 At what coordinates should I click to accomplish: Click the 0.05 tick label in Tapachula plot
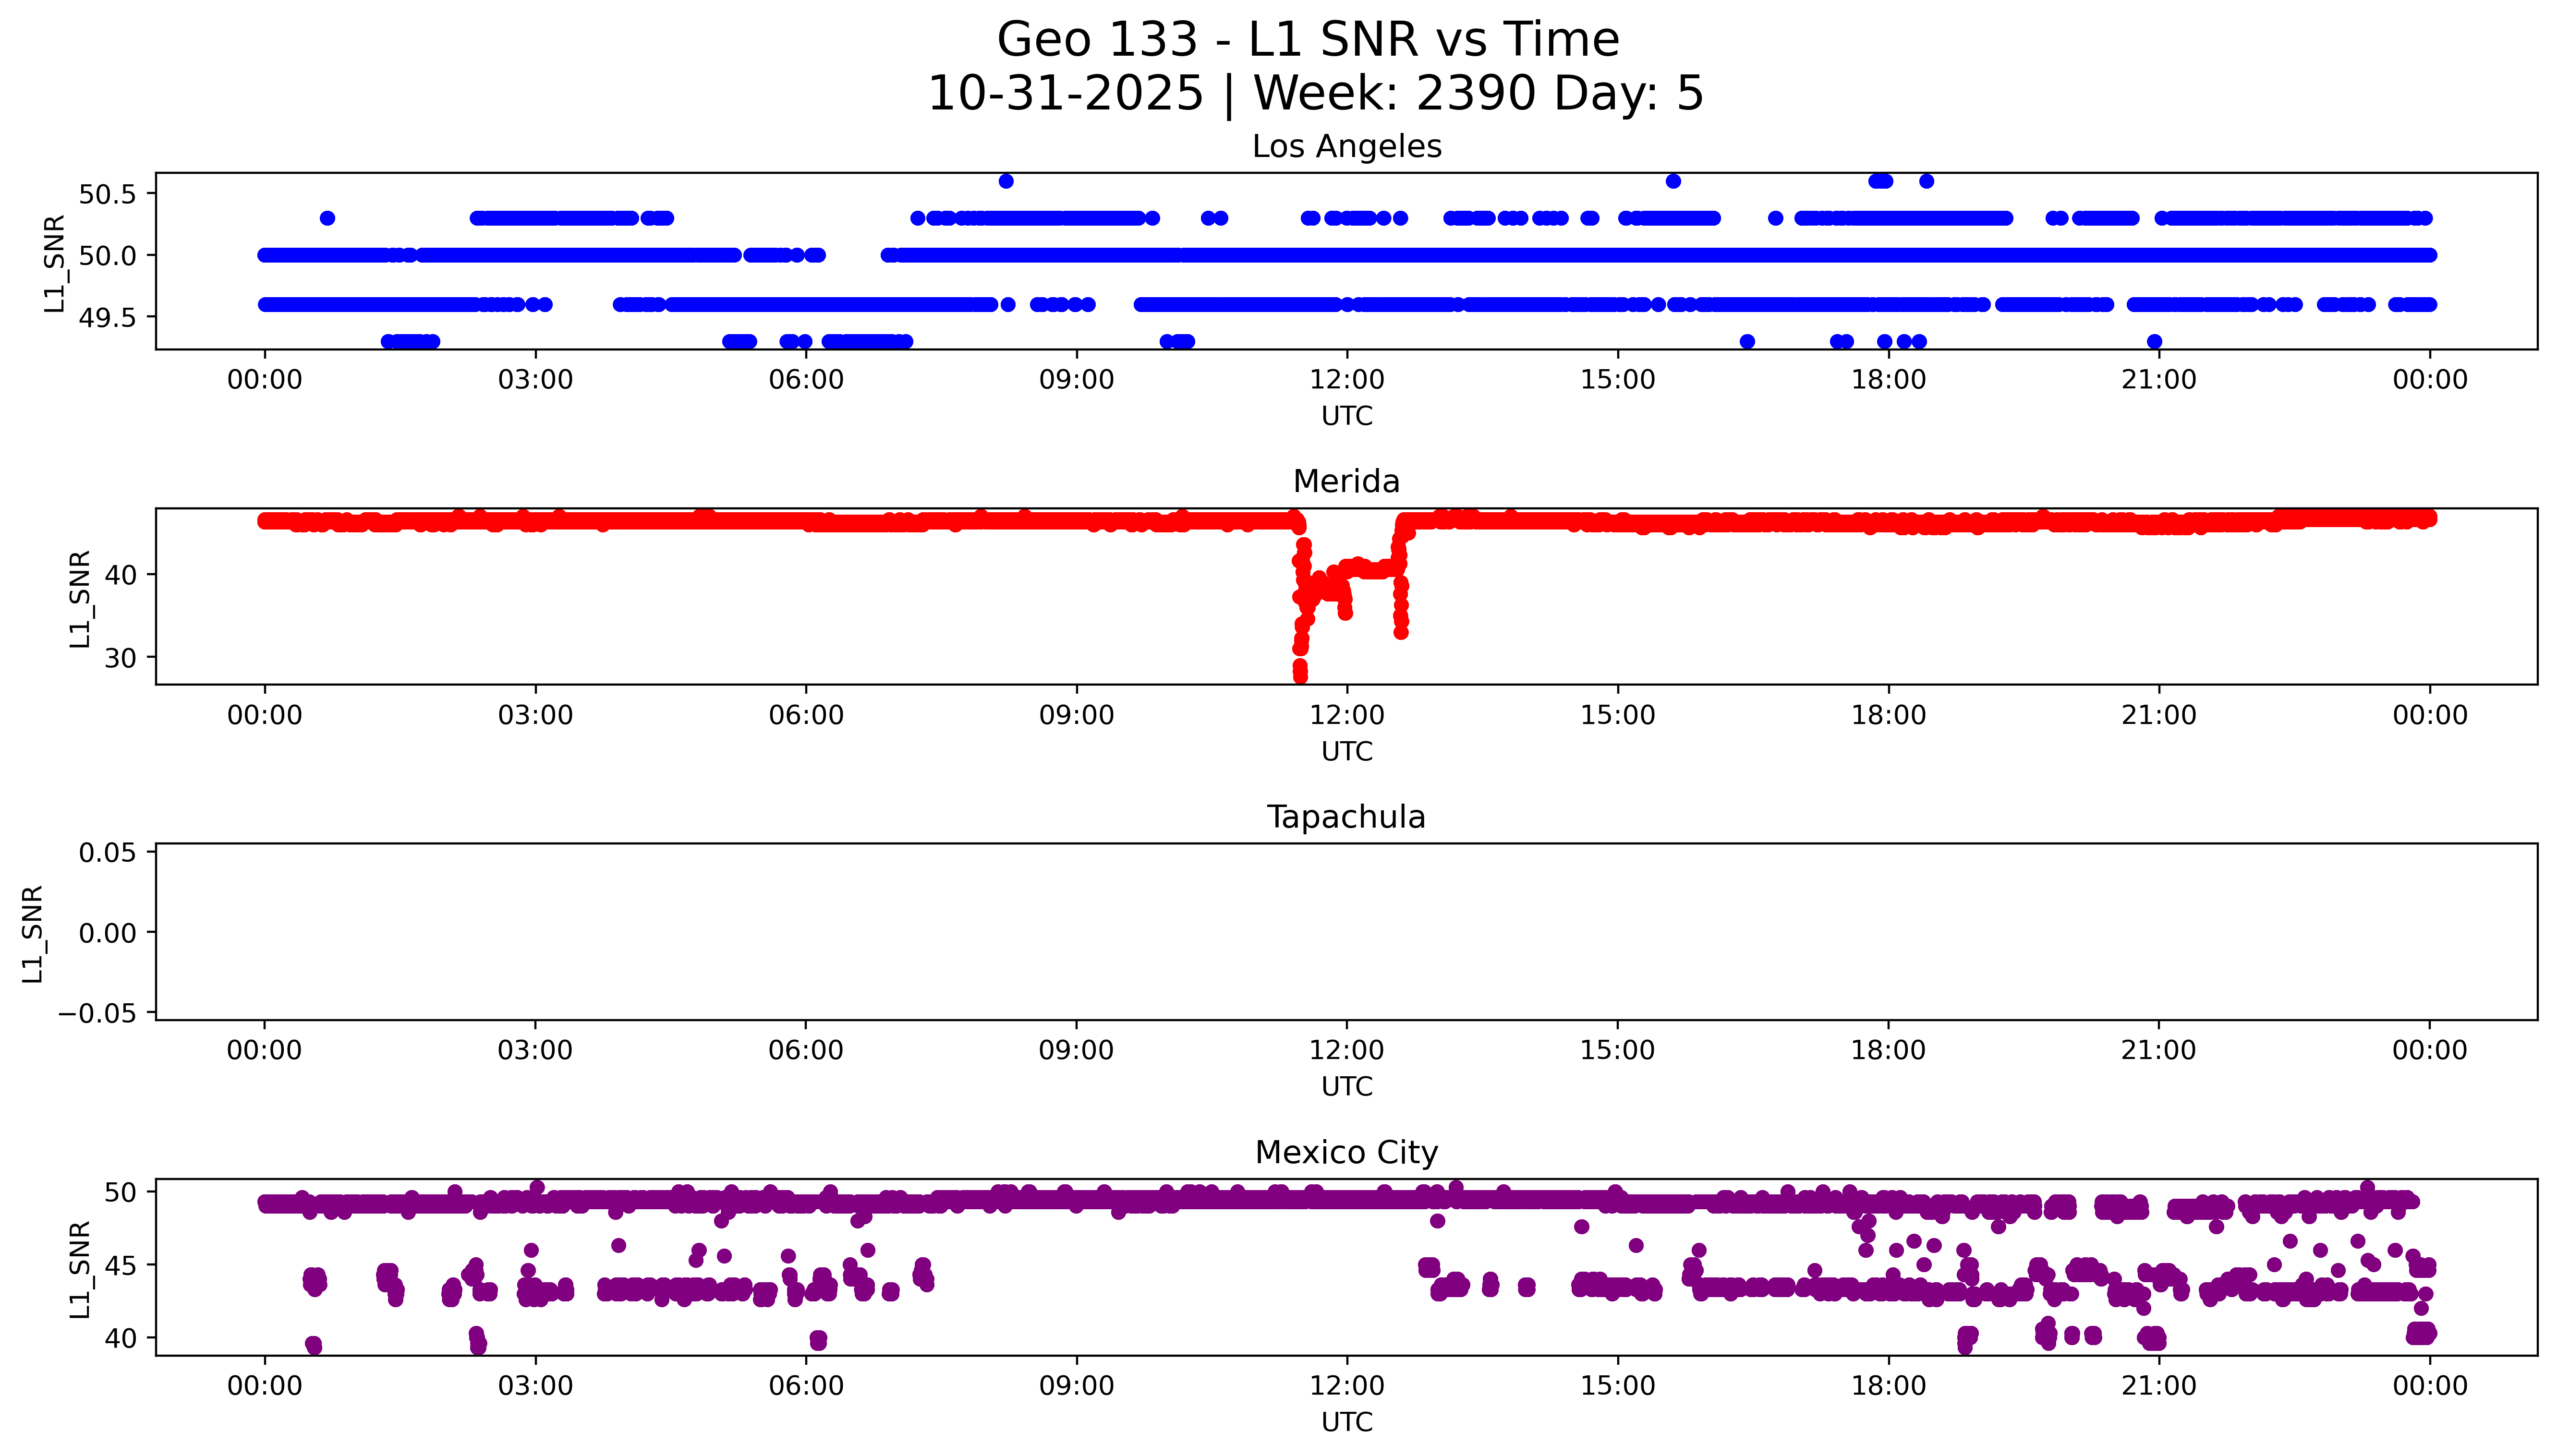pyautogui.click(x=107, y=853)
